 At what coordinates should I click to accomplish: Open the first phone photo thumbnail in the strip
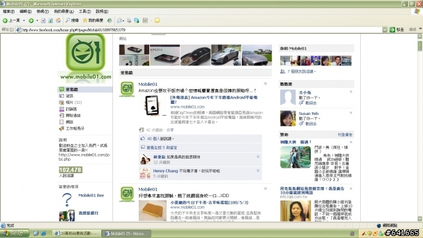(134, 55)
